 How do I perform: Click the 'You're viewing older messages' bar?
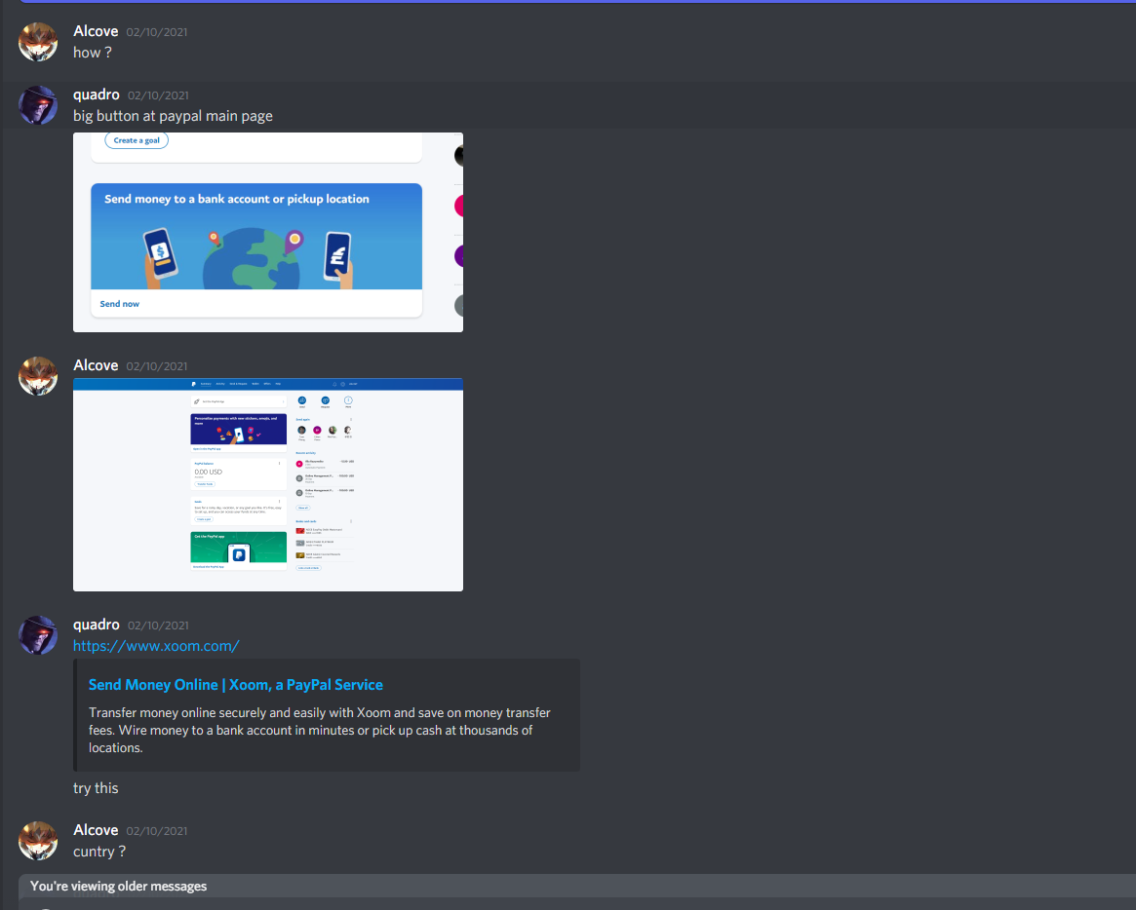coord(576,886)
